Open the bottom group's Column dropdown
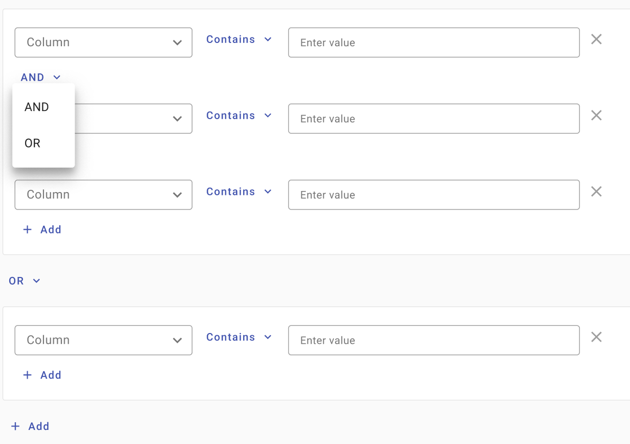630x444 pixels. tap(103, 340)
